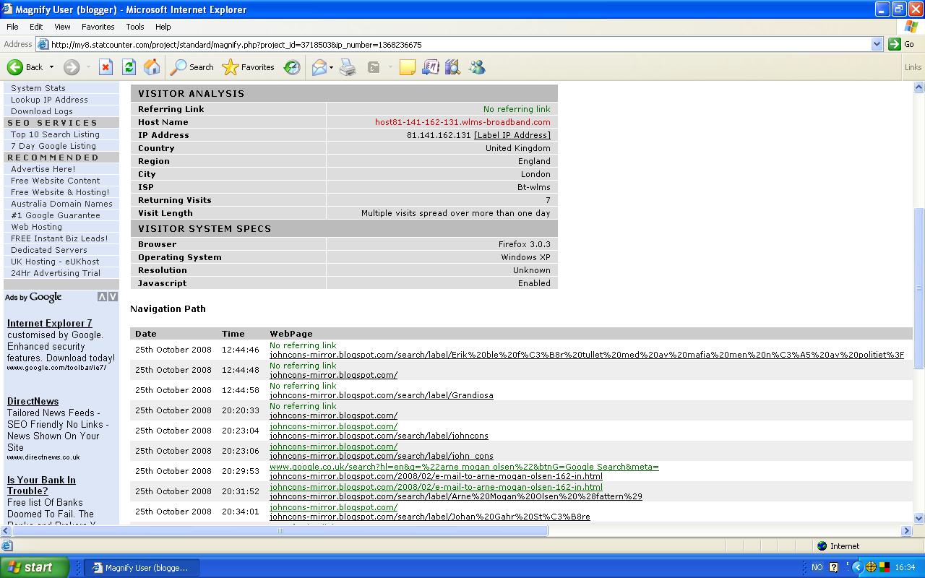Click the Advertise Here! sidebar link
Viewport: 925px width, 578px height.
click(43, 169)
